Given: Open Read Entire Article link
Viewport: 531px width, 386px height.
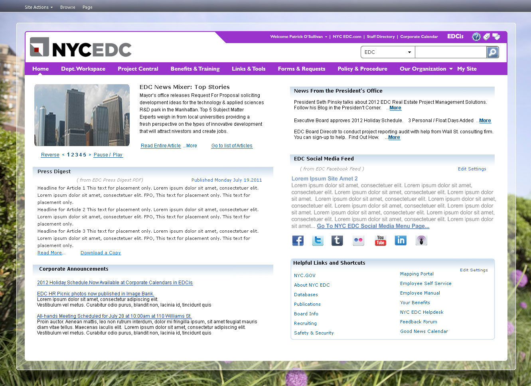Looking at the screenshot, I should [161, 146].
